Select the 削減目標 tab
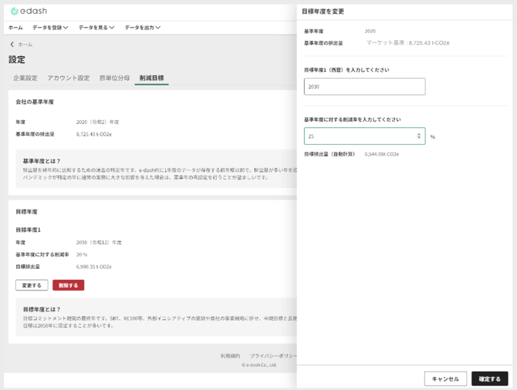This screenshot has width=517, height=390. tap(151, 78)
